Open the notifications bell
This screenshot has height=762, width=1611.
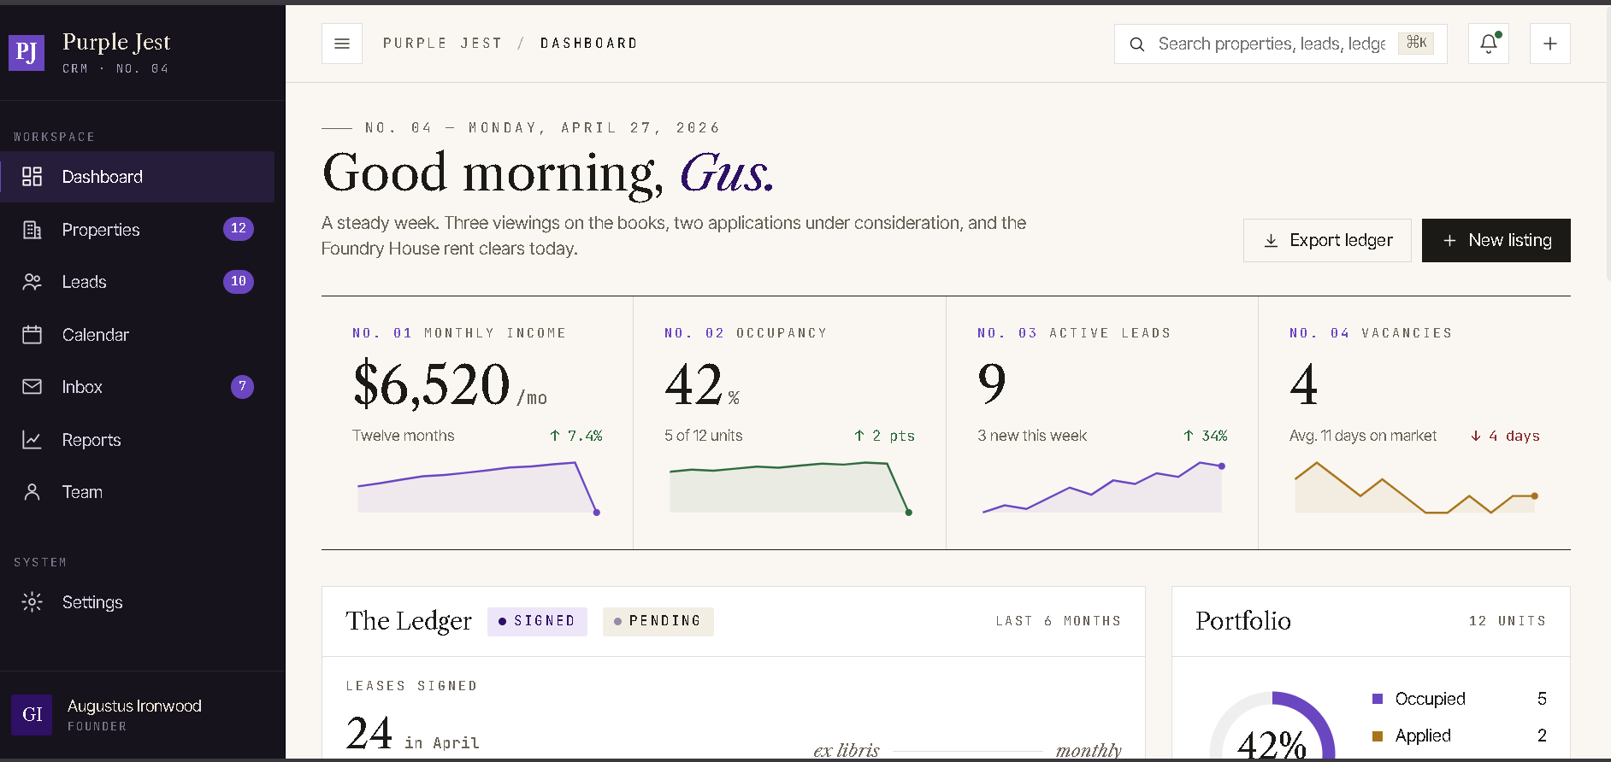click(x=1489, y=44)
